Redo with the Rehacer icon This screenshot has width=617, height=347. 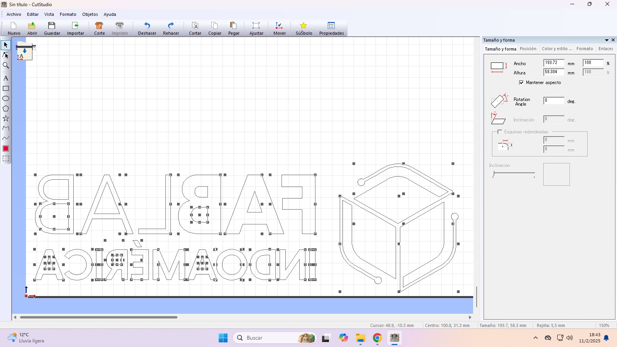(x=171, y=28)
